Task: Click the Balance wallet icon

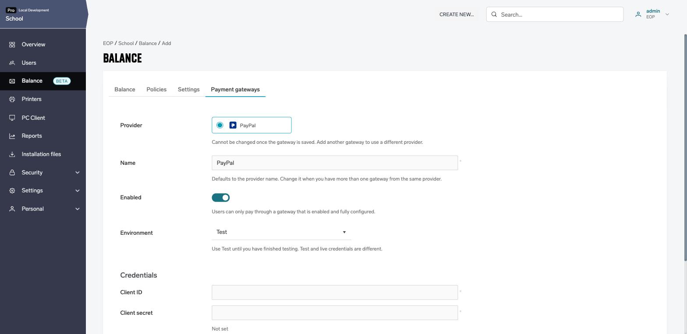Action: coord(12,81)
